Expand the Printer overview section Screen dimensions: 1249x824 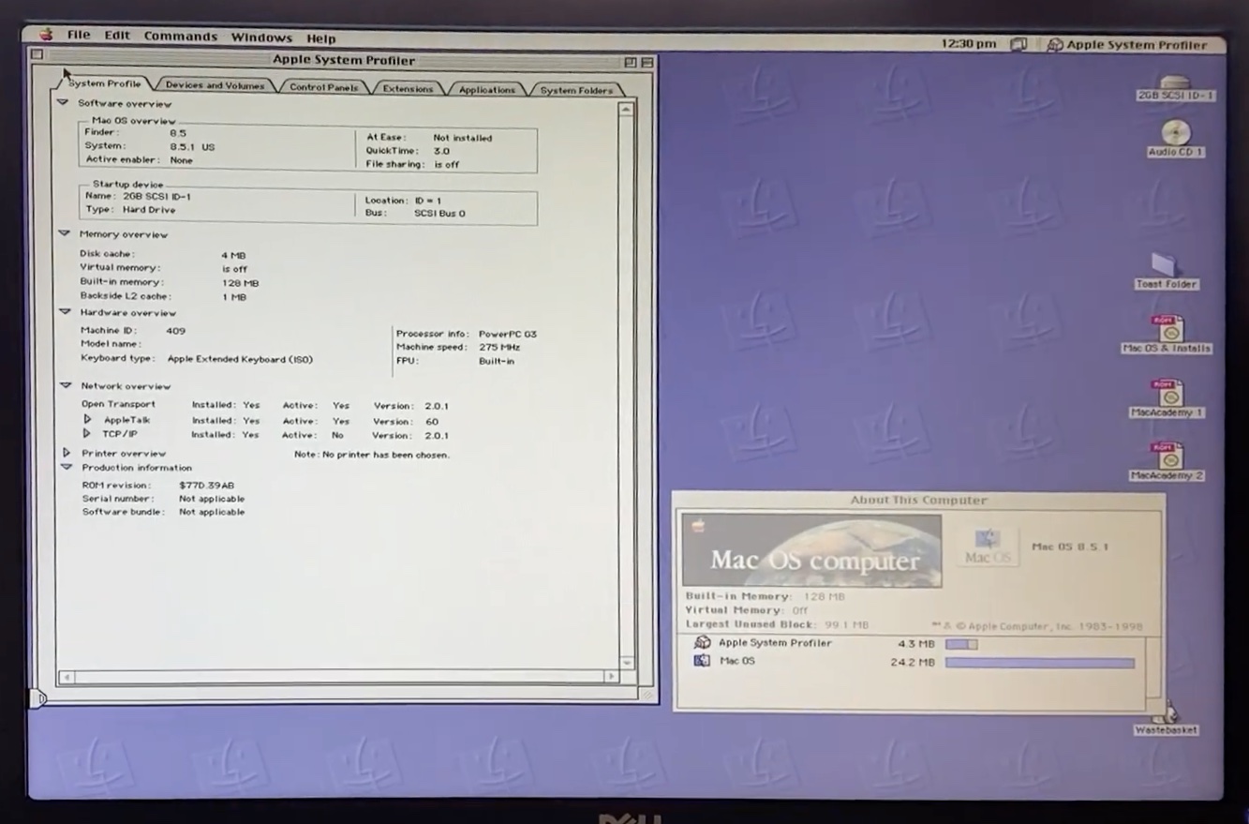pos(67,453)
